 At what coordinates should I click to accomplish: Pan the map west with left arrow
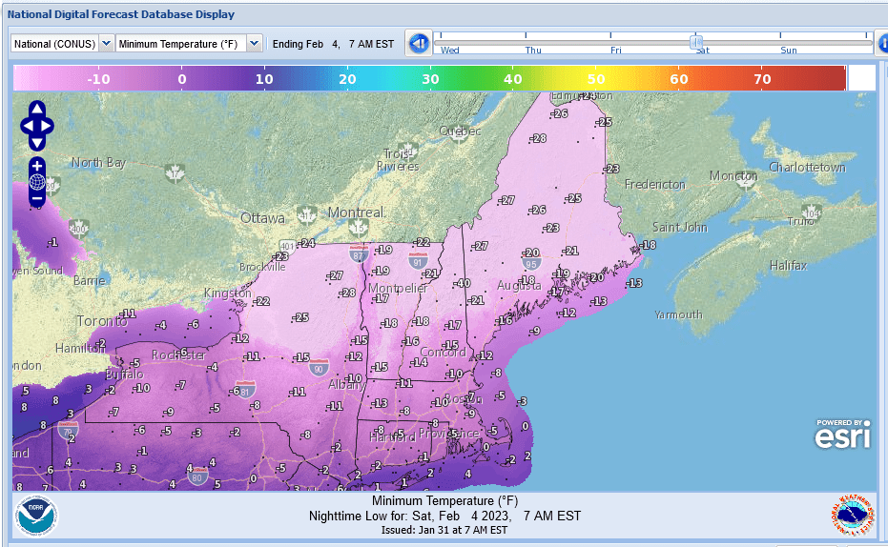click(25, 126)
